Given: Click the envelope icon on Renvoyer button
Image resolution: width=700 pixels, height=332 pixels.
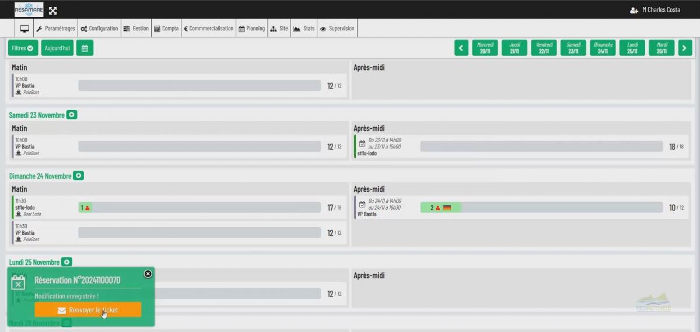Looking at the screenshot, I should coord(62,310).
